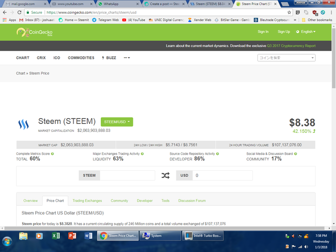Click the CoinGecko logo
The image size is (336, 252).
click(35, 32)
